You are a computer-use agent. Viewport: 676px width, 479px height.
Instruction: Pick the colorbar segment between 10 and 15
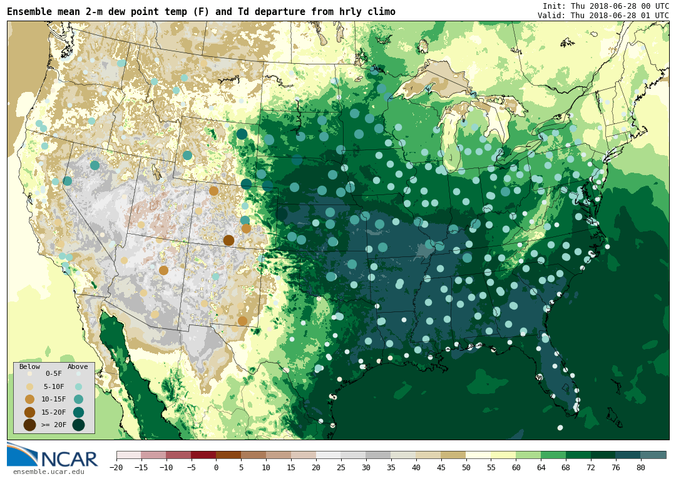[279, 455]
